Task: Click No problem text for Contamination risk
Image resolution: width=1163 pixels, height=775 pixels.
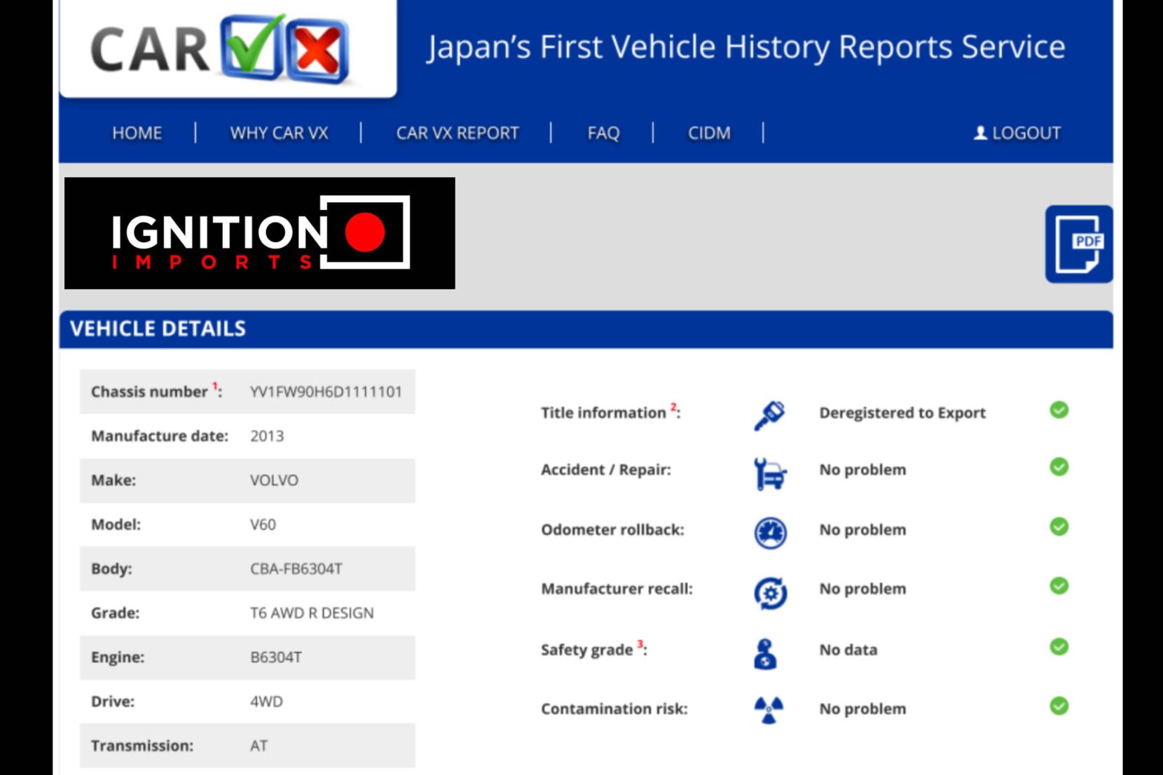Action: (862, 709)
